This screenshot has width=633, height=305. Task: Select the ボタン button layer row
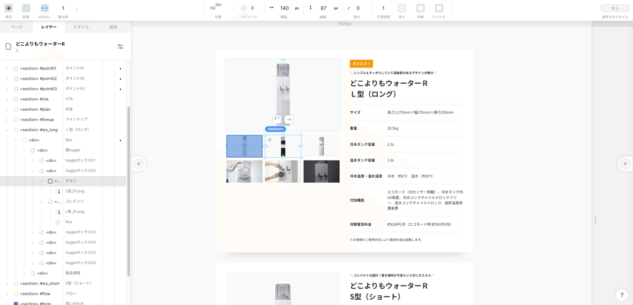[x=63, y=181]
